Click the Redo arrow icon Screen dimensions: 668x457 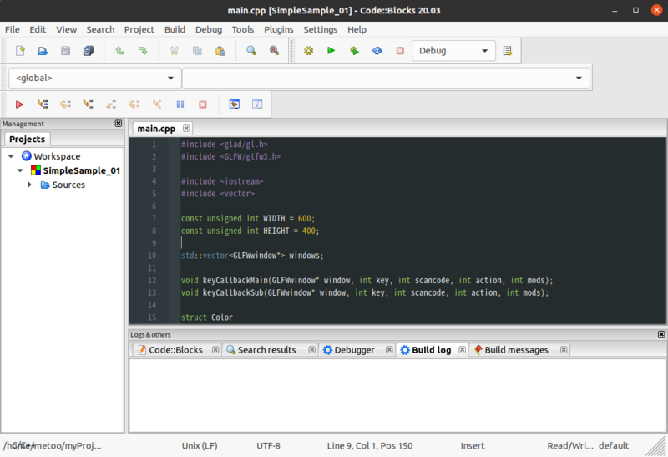pos(143,51)
